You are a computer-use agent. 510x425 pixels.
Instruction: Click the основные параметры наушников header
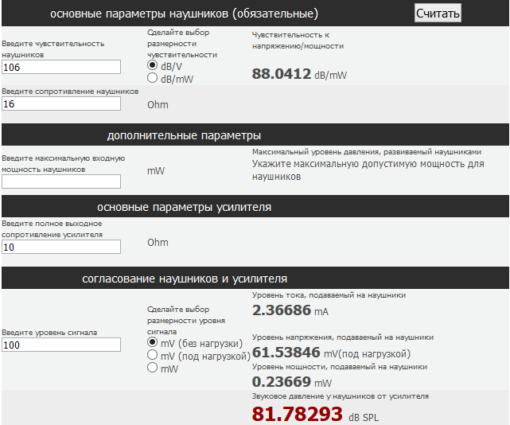pos(184,14)
